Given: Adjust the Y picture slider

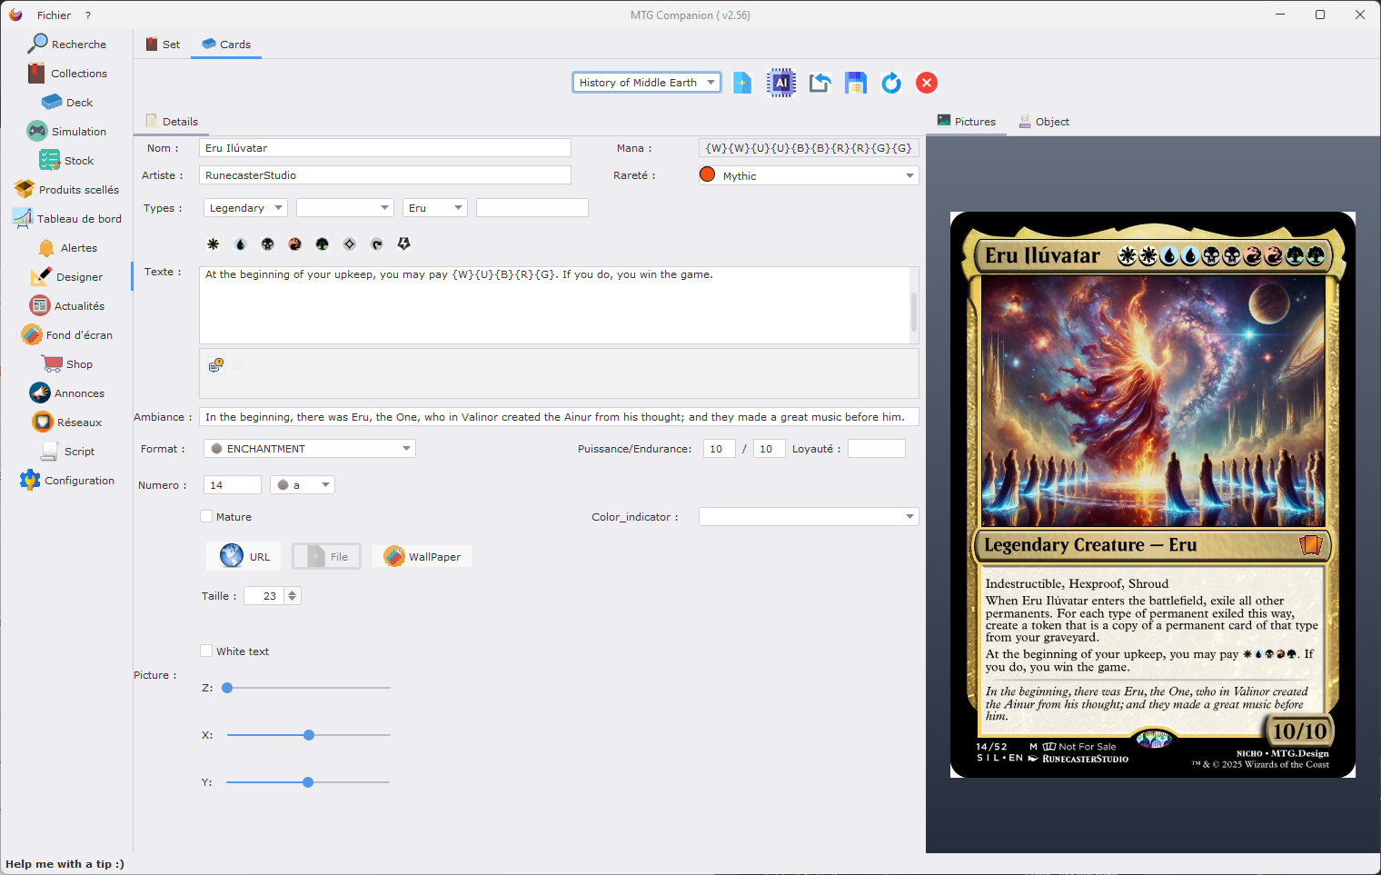Looking at the screenshot, I should pos(309,782).
